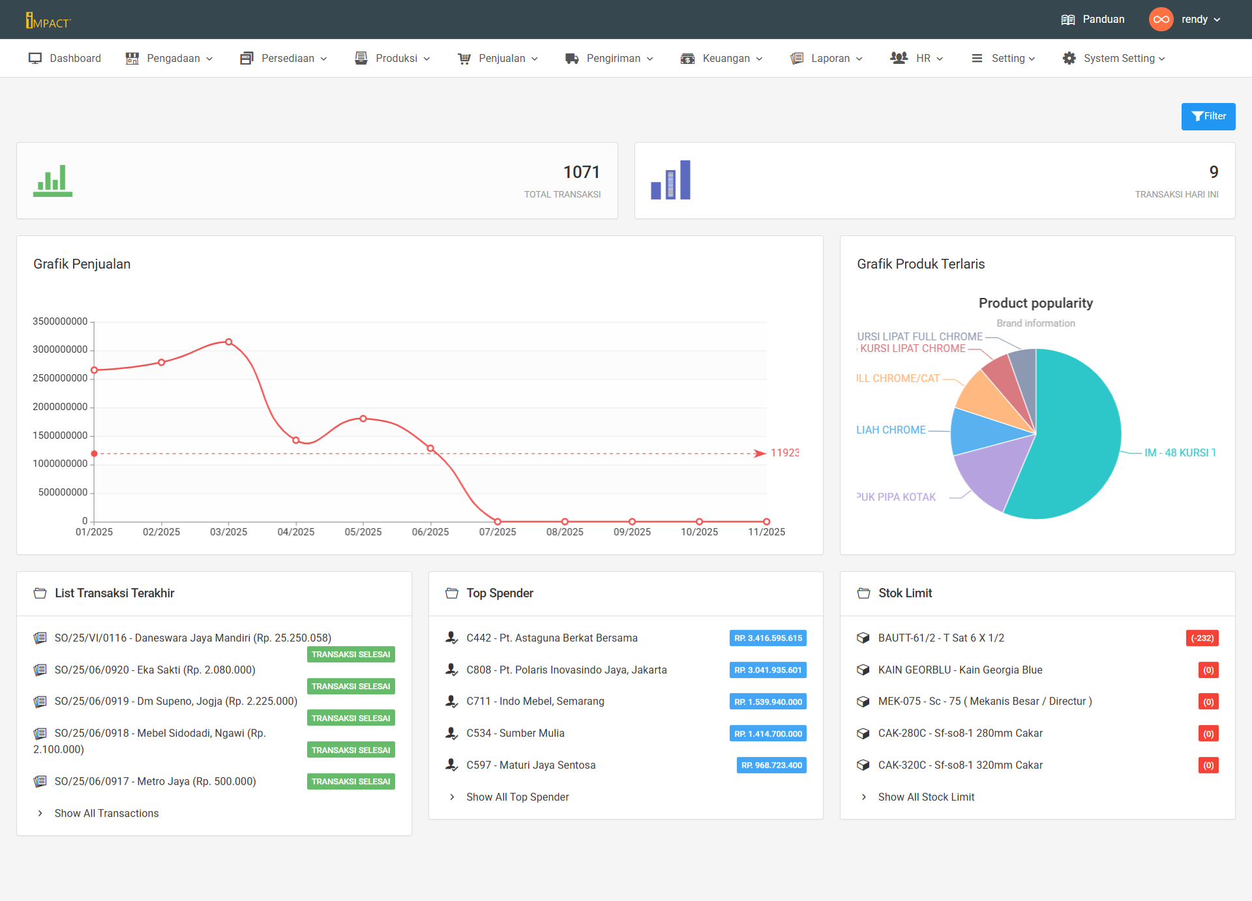Open Show All Transactions link

coord(107,814)
